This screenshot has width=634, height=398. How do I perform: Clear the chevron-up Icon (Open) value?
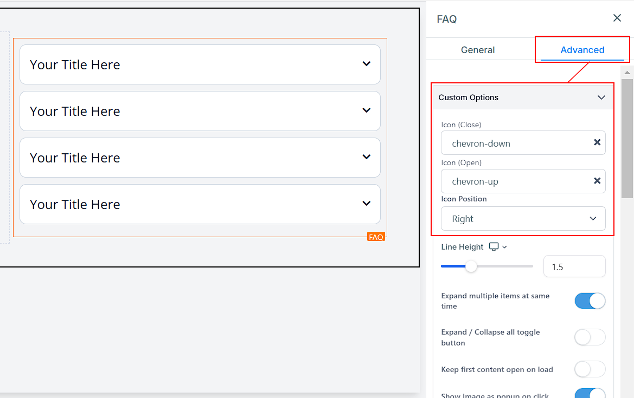coord(597,181)
